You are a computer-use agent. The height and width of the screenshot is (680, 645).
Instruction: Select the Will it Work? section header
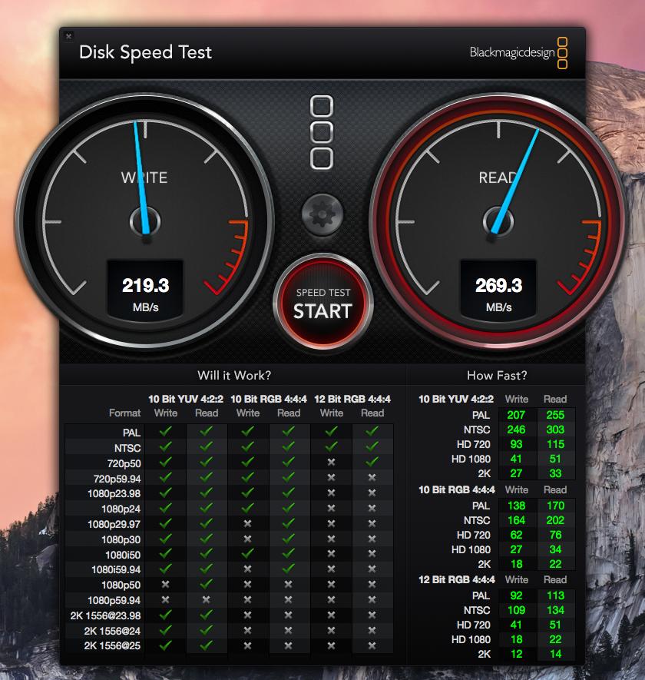click(x=234, y=375)
